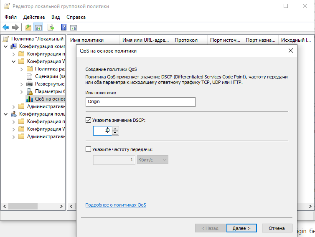Click the Порт источ... column header
The width and height of the screenshot is (315, 237).
click(x=225, y=40)
